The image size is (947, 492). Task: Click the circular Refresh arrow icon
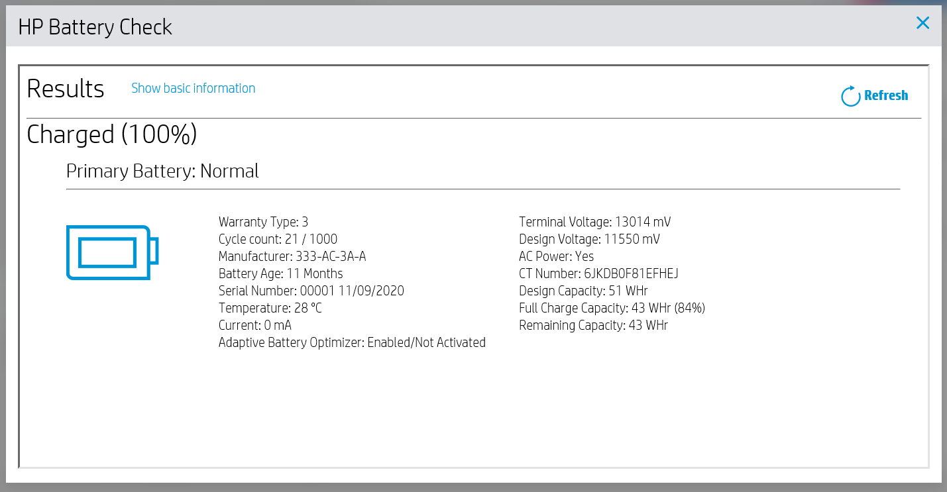coord(850,96)
